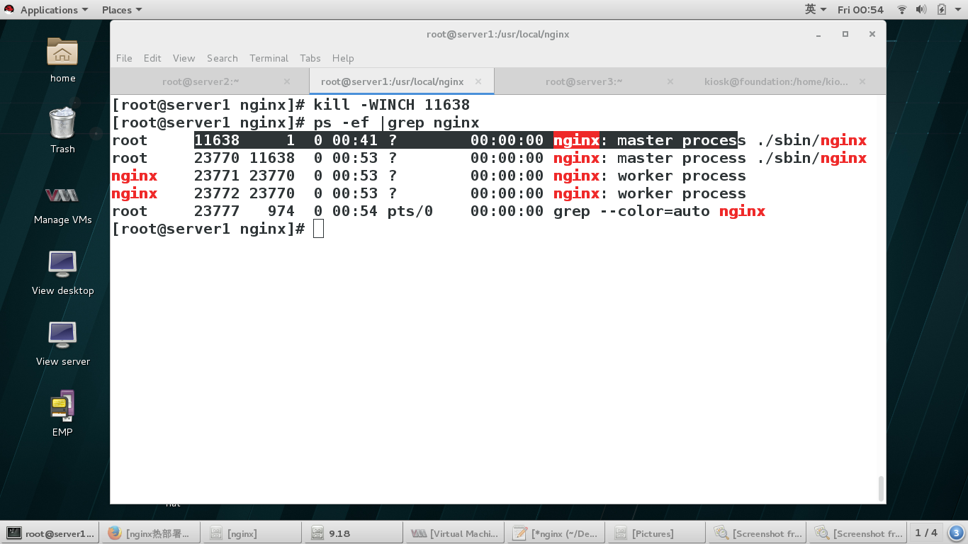Click the PID 11638 in ps output
968x544 pixels.
217,140
